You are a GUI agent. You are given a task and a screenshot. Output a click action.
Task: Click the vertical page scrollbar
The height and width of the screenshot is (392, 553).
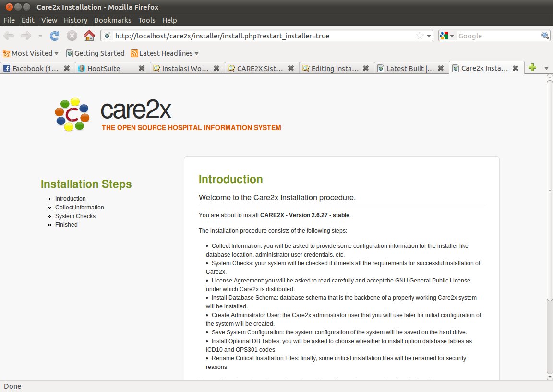click(x=549, y=192)
